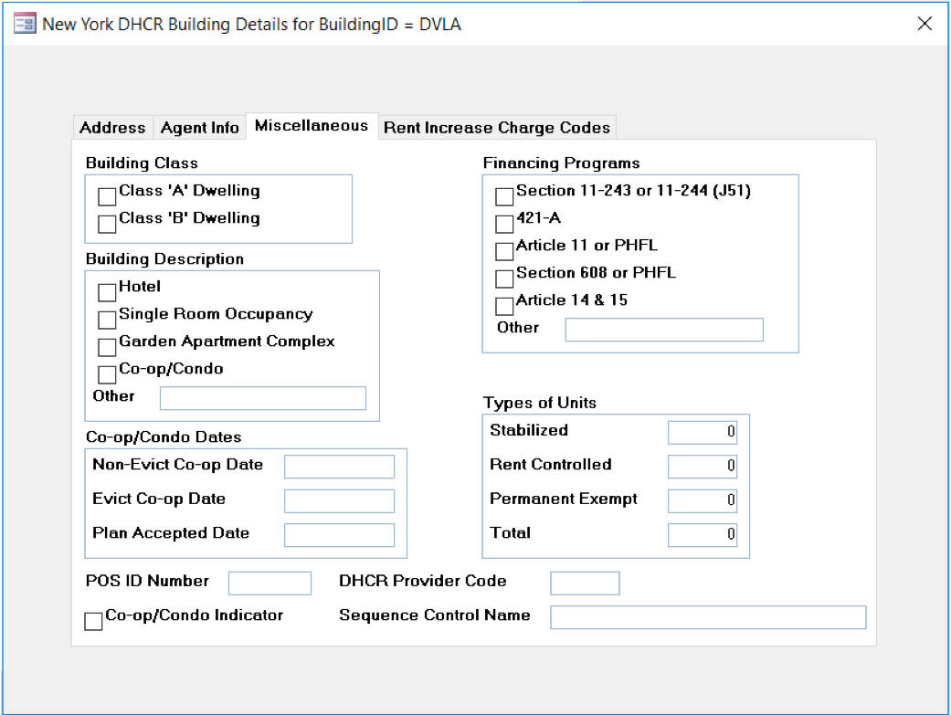Check the Class 'B' Dwelling box
This screenshot has width=951, height=715.
pos(107,224)
